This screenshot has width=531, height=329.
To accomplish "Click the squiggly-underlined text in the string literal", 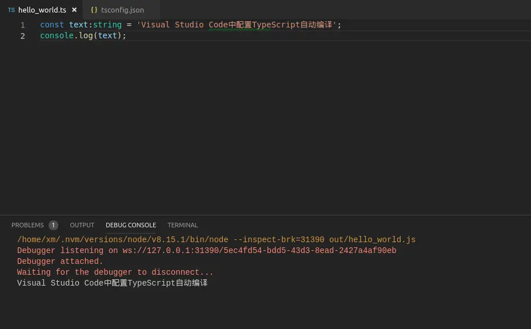I will pos(240,25).
